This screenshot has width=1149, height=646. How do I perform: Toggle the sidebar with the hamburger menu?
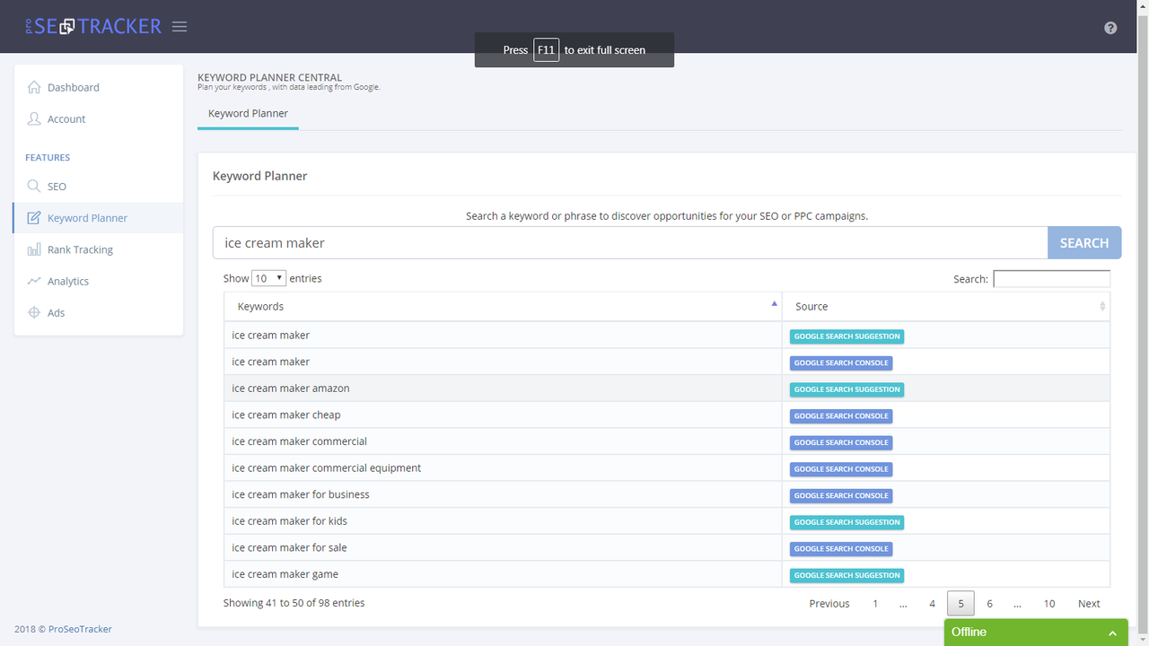180,26
